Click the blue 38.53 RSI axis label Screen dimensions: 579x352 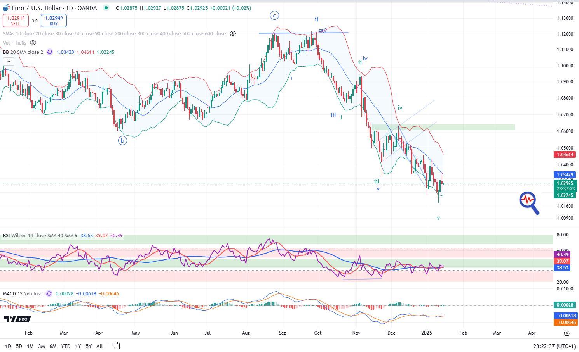click(x=563, y=268)
